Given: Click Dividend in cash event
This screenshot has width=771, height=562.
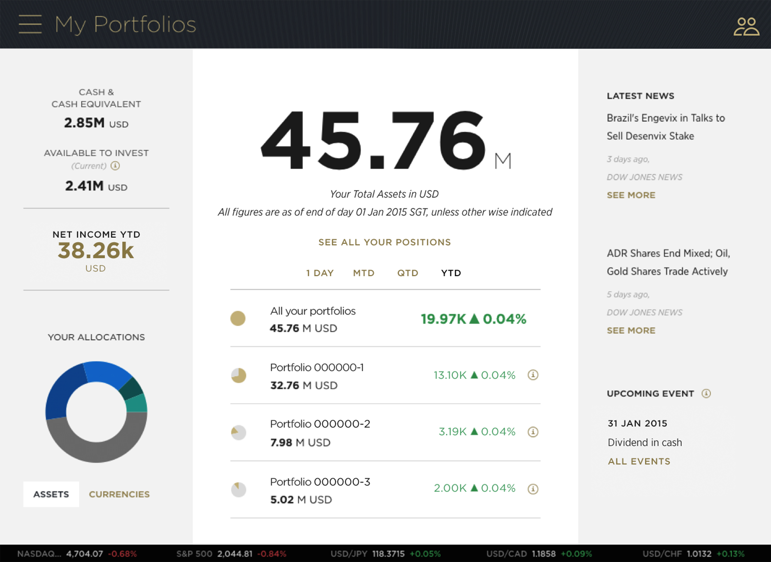Looking at the screenshot, I should click(645, 443).
